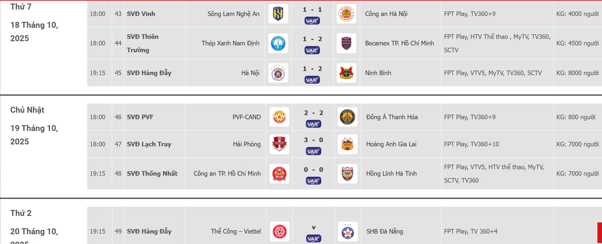The width and height of the screenshot is (602, 244).
Task: Click the Hà Nội FC club logo
Action: [278, 73]
